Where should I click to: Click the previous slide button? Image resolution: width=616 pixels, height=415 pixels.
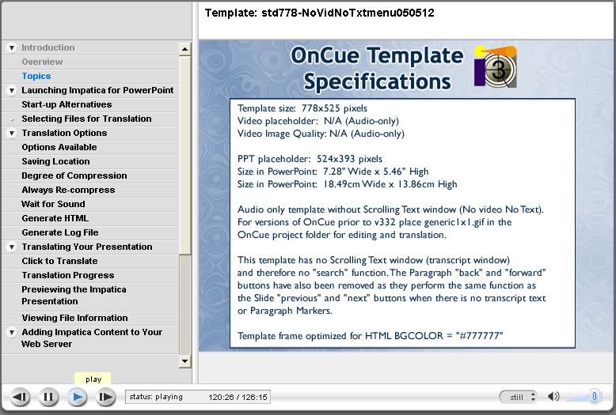coord(20,397)
